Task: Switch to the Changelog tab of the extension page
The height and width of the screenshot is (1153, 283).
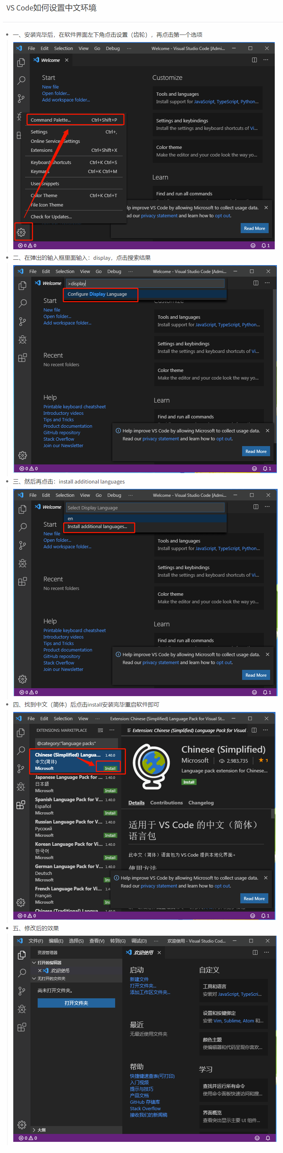Action: click(201, 803)
